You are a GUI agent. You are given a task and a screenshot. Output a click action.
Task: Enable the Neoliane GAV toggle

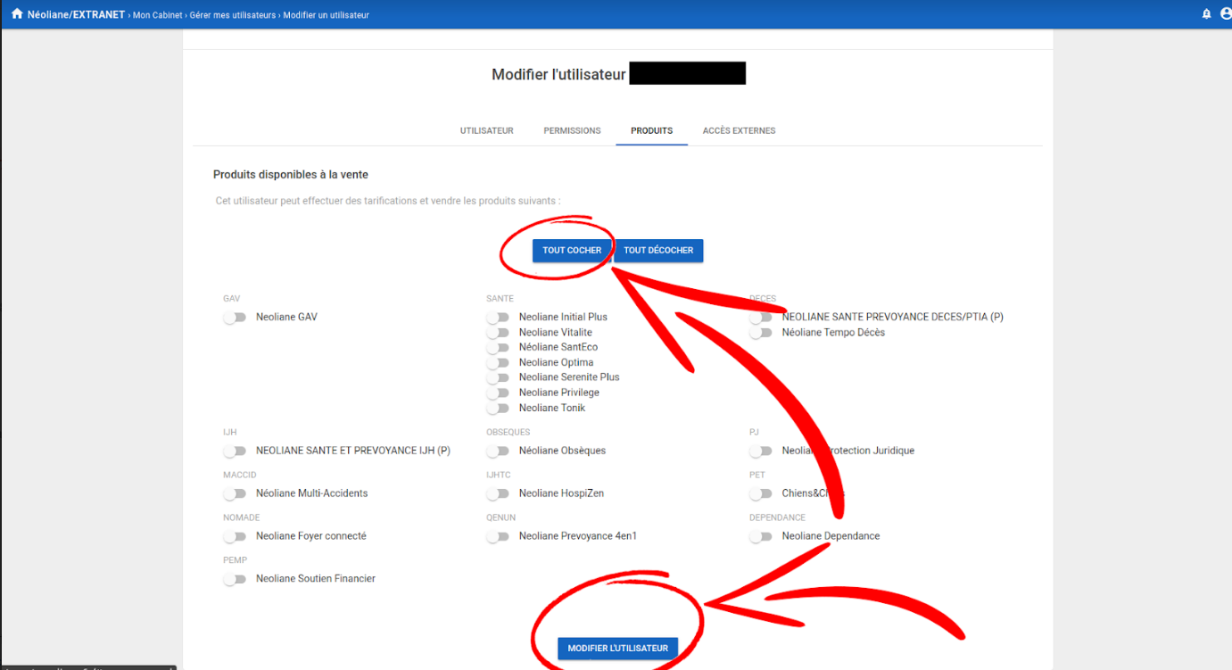(x=235, y=318)
